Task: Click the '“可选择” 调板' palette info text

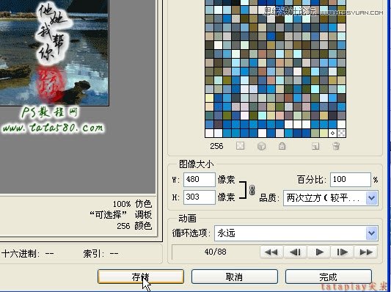Action: point(121,215)
